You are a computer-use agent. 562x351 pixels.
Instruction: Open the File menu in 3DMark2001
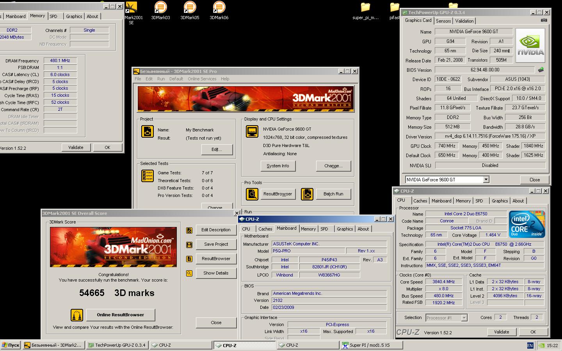(x=138, y=79)
